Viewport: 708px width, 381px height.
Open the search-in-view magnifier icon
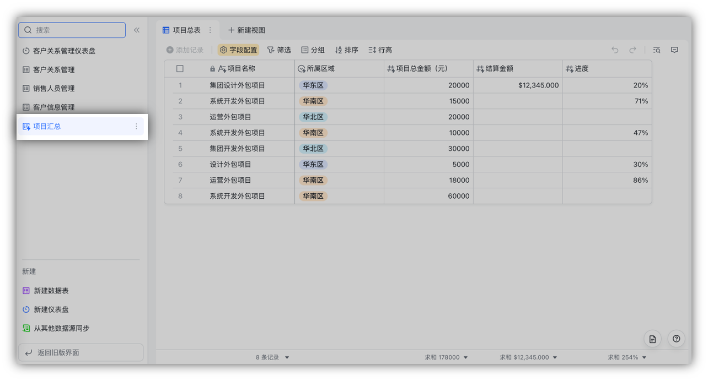click(x=656, y=50)
